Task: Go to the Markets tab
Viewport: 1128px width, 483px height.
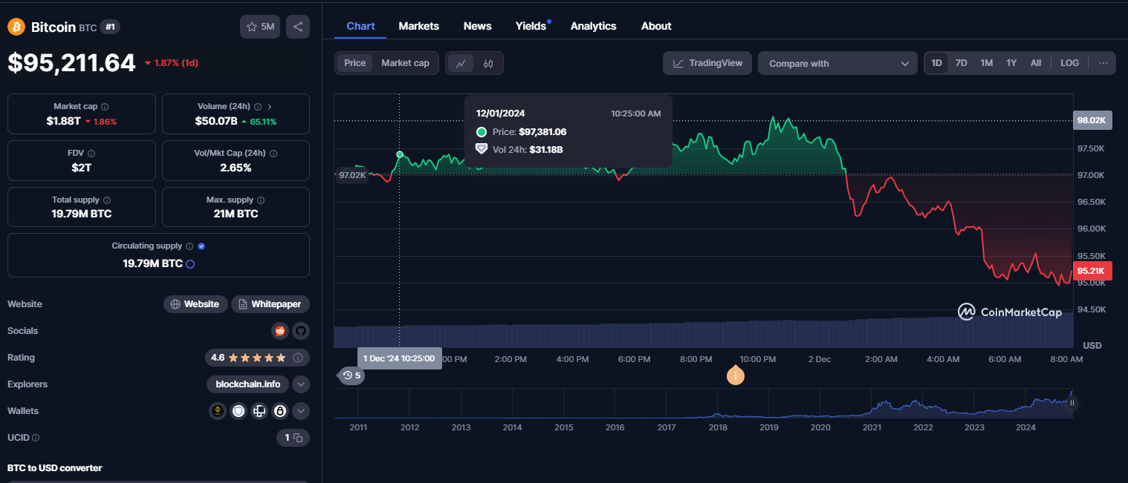Action: 418,26
